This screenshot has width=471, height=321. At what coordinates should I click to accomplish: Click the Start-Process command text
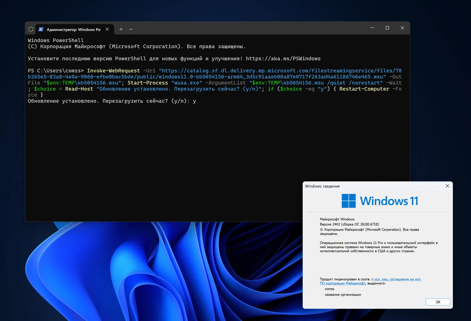pos(148,83)
